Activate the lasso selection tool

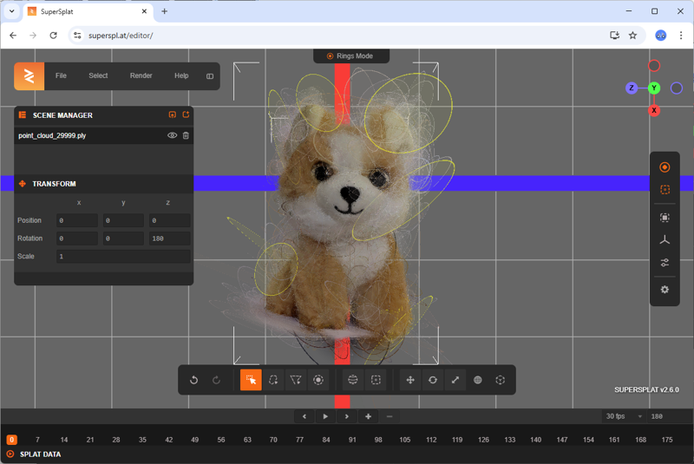pos(273,380)
